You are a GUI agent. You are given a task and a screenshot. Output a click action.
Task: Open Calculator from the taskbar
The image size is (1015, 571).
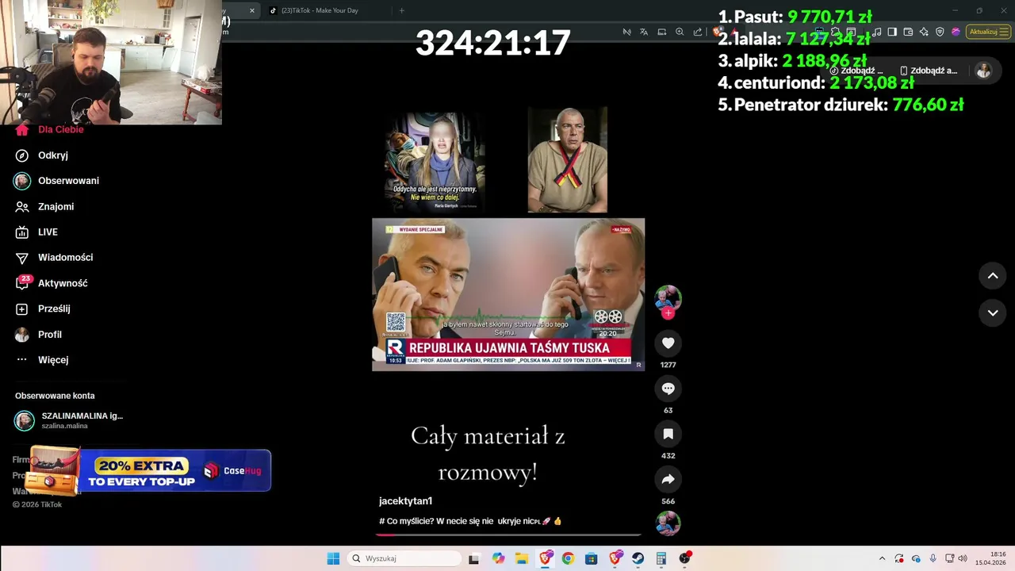pyautogui.click(x=661, y=558)
